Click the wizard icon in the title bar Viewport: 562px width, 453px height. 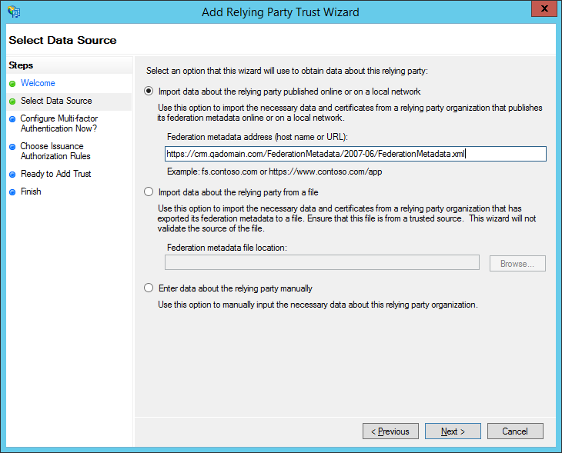point(13,12)
